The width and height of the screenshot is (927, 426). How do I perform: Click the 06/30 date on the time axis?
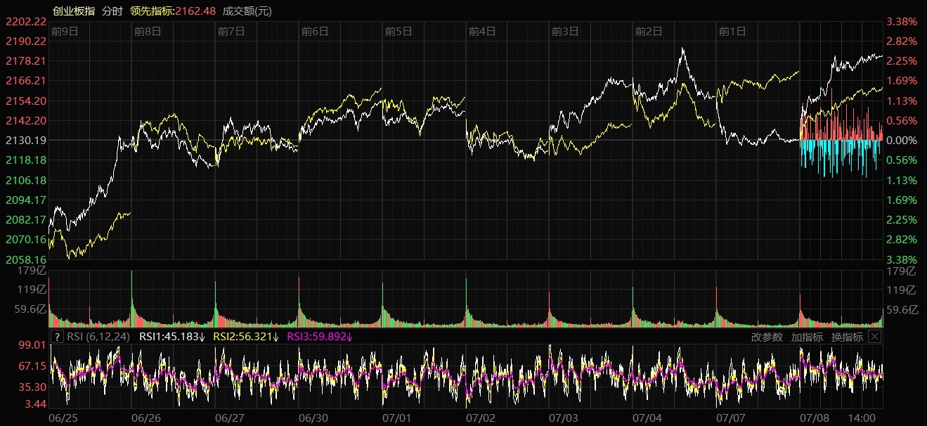[314, 418]
